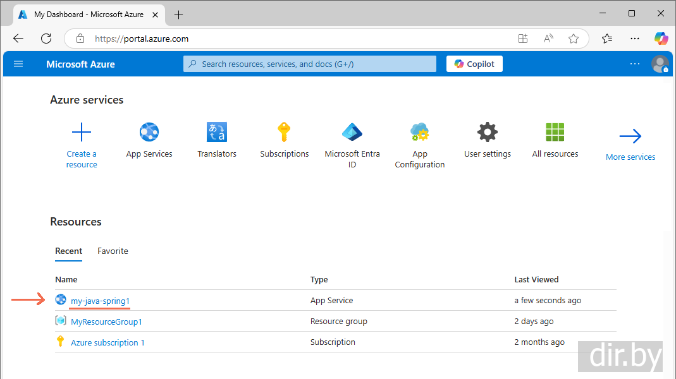This screenshot has height=379, width=676.
Task: Open All resources grid icon
Action: pyautogui.click(x=555, y=133)
